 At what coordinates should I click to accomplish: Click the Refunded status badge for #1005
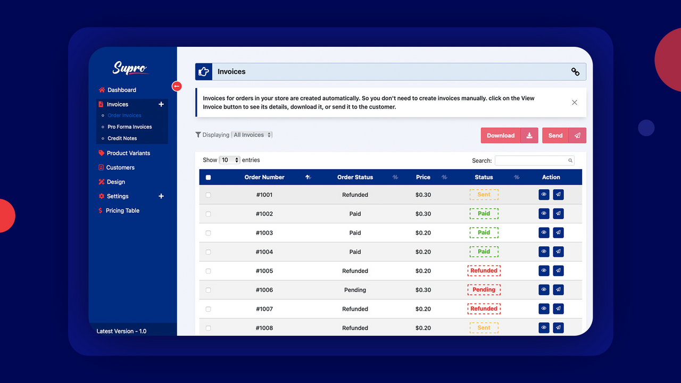click(x=484, y=271)
